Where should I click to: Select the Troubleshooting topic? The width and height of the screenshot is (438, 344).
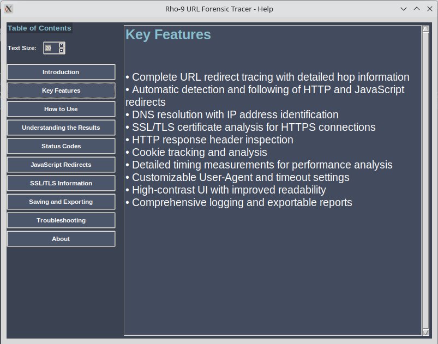click(61, 220)
